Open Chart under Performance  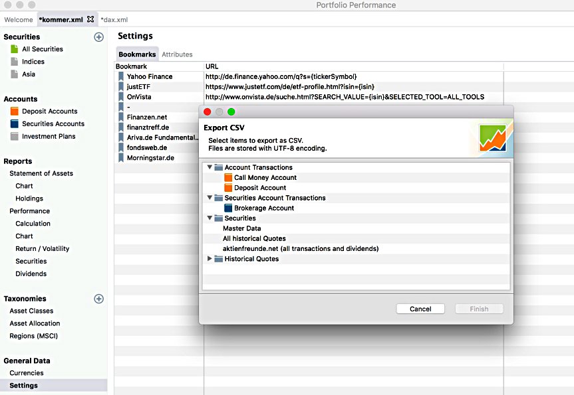tap(24, 236)
